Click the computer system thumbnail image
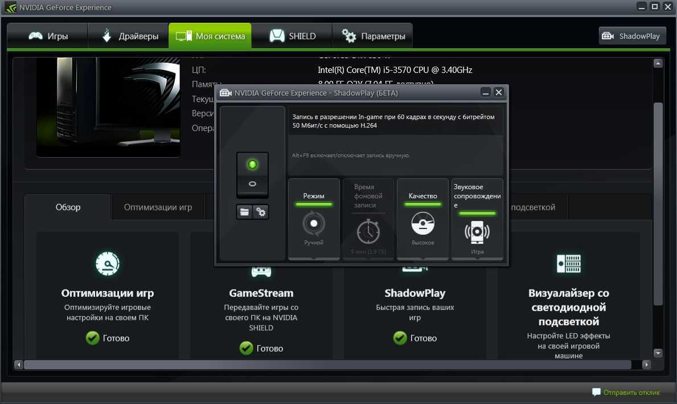Viewport: 677px width, 404px height. click(x=108, y=107)
